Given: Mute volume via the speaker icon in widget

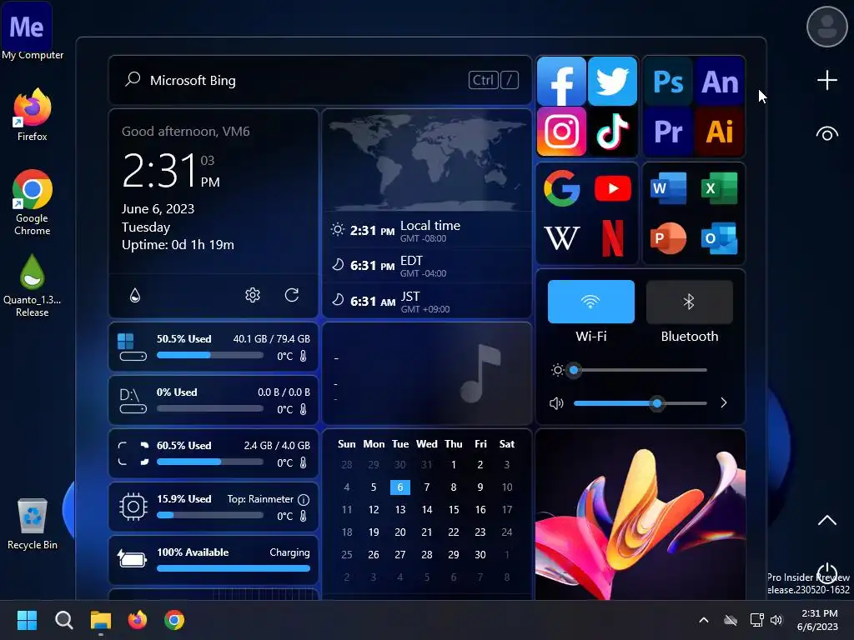Looking at the screenshot, I should tap(556, 403).
